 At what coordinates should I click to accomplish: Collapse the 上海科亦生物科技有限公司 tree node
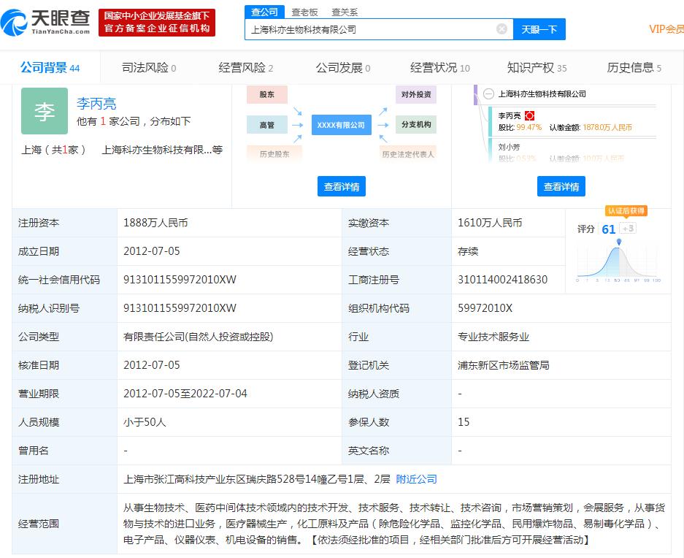[488, 94]
